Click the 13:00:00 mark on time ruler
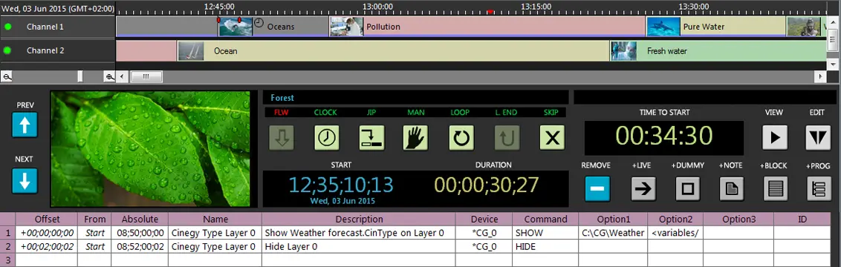841x267 pixels. point(377,6)
